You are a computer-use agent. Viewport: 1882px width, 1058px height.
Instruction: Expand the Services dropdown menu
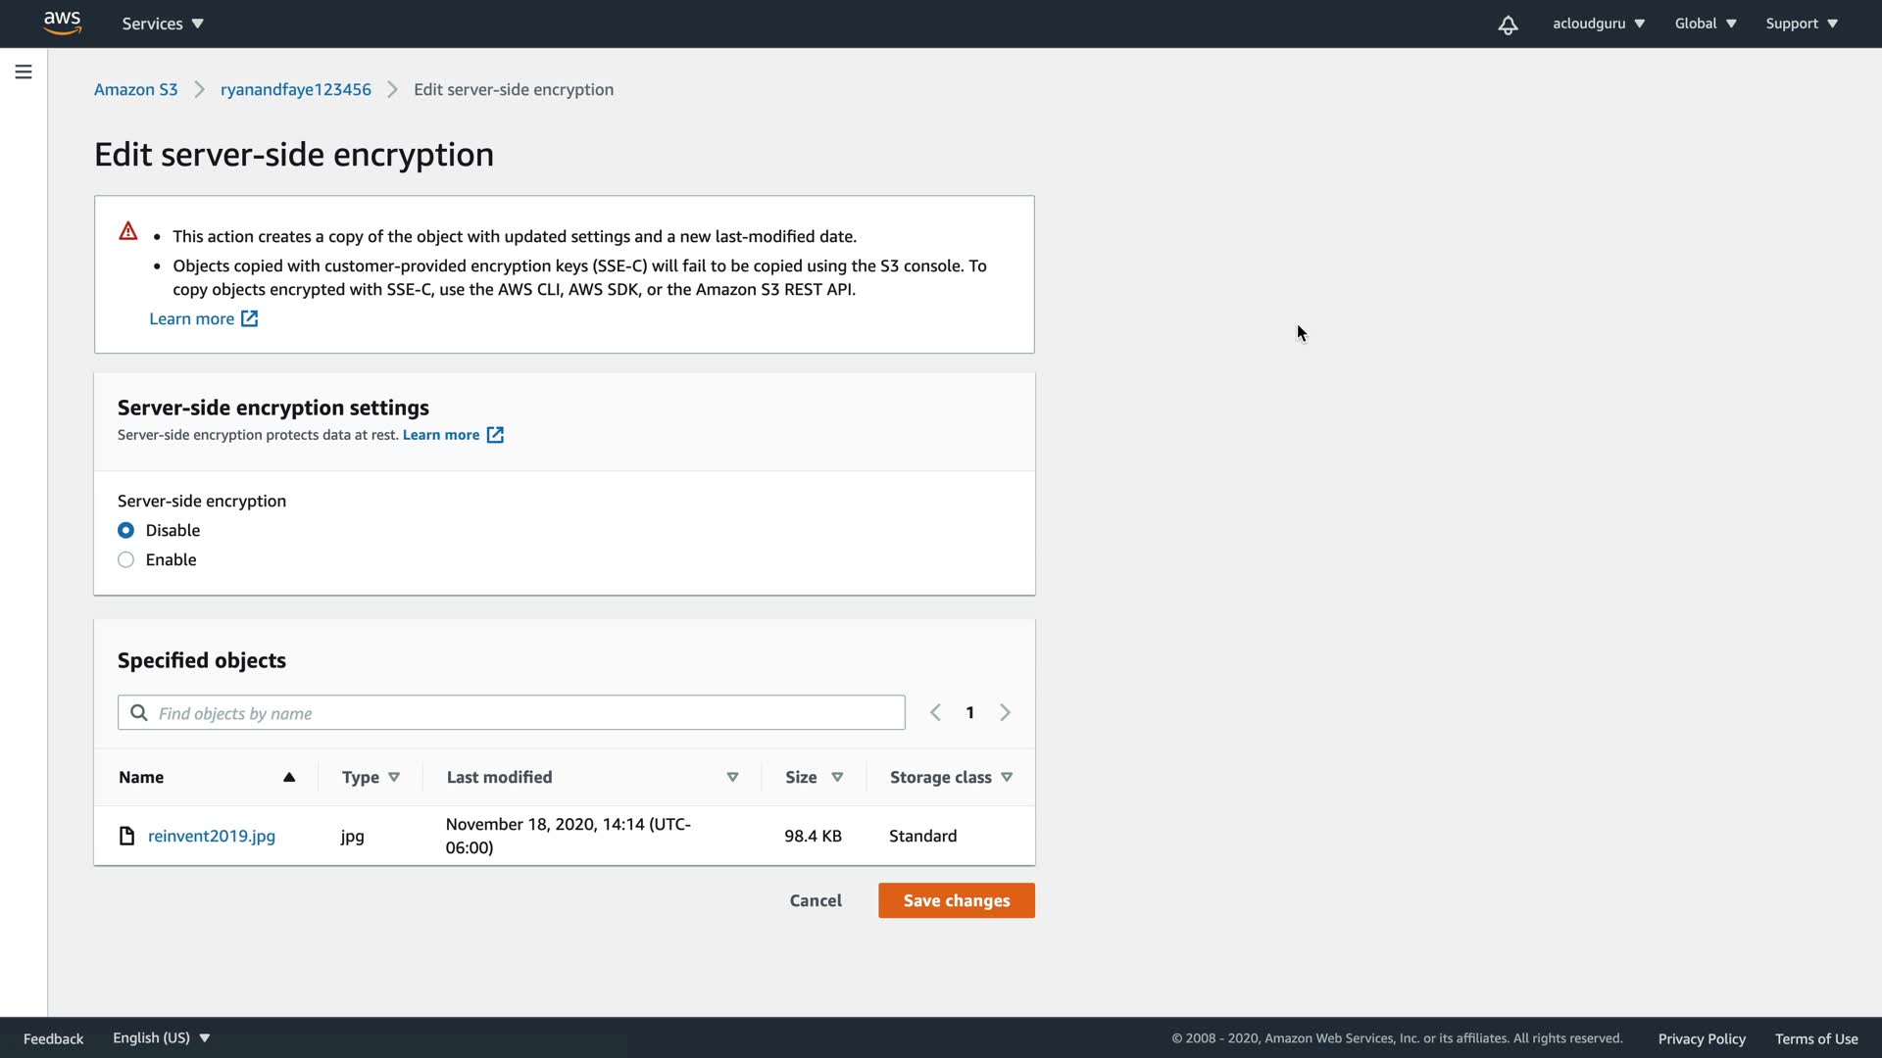click(163, 24)
